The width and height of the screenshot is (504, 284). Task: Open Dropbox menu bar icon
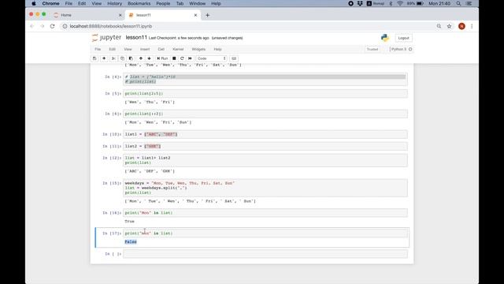[x=360, y=3]
